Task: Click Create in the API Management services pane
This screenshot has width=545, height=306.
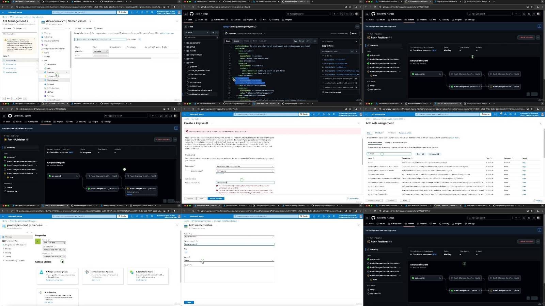Action: tap(7, 29)
